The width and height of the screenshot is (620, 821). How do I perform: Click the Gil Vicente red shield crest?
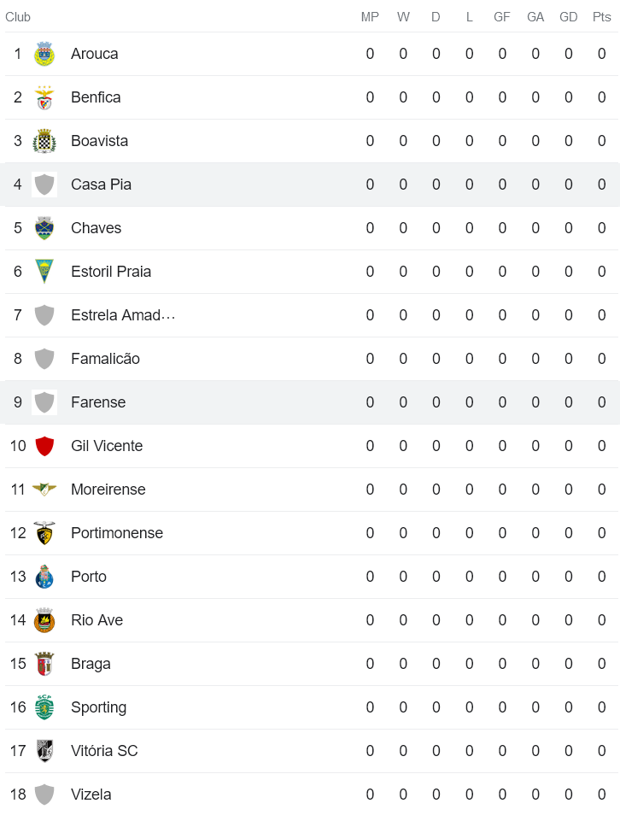[44, 446]
